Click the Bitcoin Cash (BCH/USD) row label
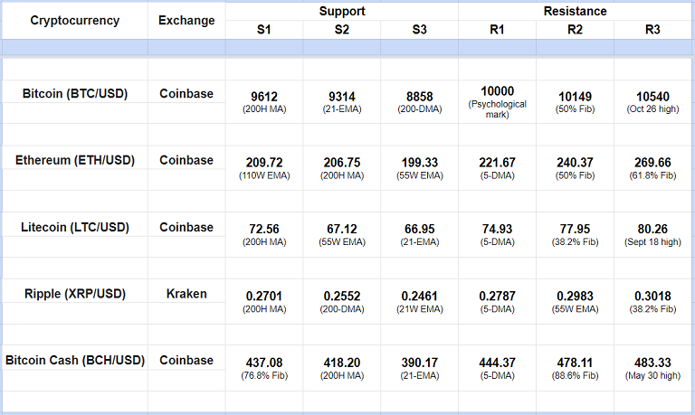This screenshot has width=695, height=415. (74, 360)
